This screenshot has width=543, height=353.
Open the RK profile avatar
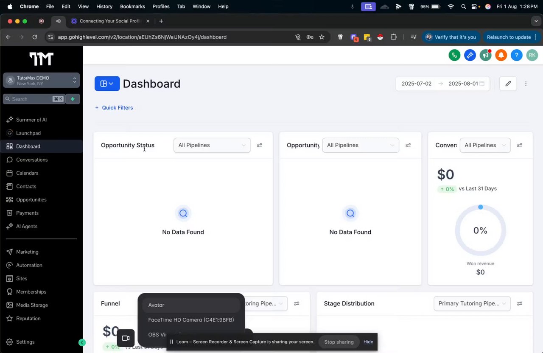point(532,55)
